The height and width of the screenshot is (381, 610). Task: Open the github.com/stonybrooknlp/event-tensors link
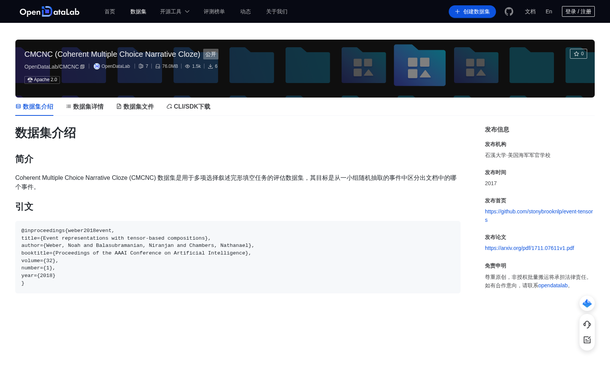(539, 216)
